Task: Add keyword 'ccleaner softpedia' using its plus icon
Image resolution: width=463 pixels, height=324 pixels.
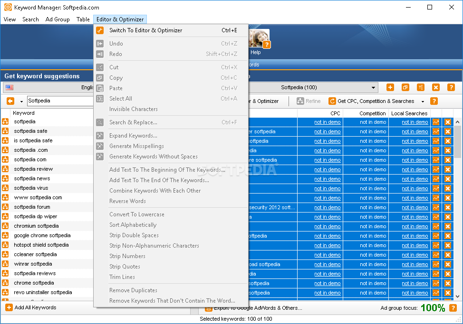Action: click(5, 254)
